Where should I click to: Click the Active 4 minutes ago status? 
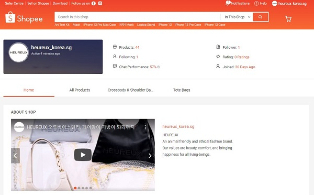tap(46, 53)
